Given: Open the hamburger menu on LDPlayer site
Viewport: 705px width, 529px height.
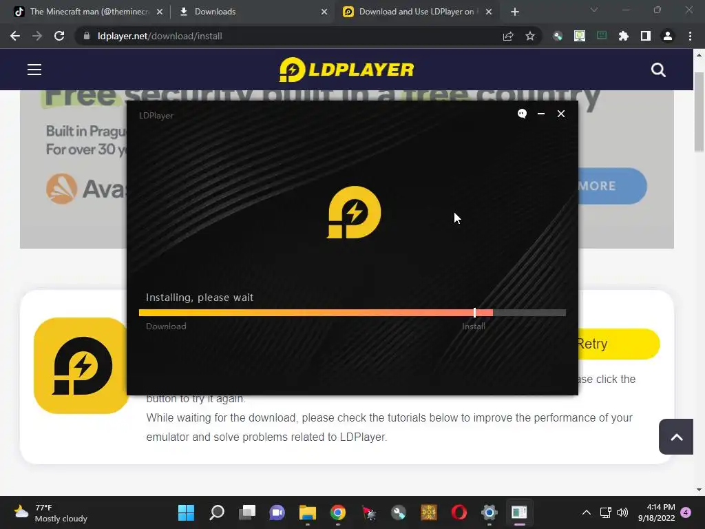Looking at the screenshot, I should pos(34,70).
